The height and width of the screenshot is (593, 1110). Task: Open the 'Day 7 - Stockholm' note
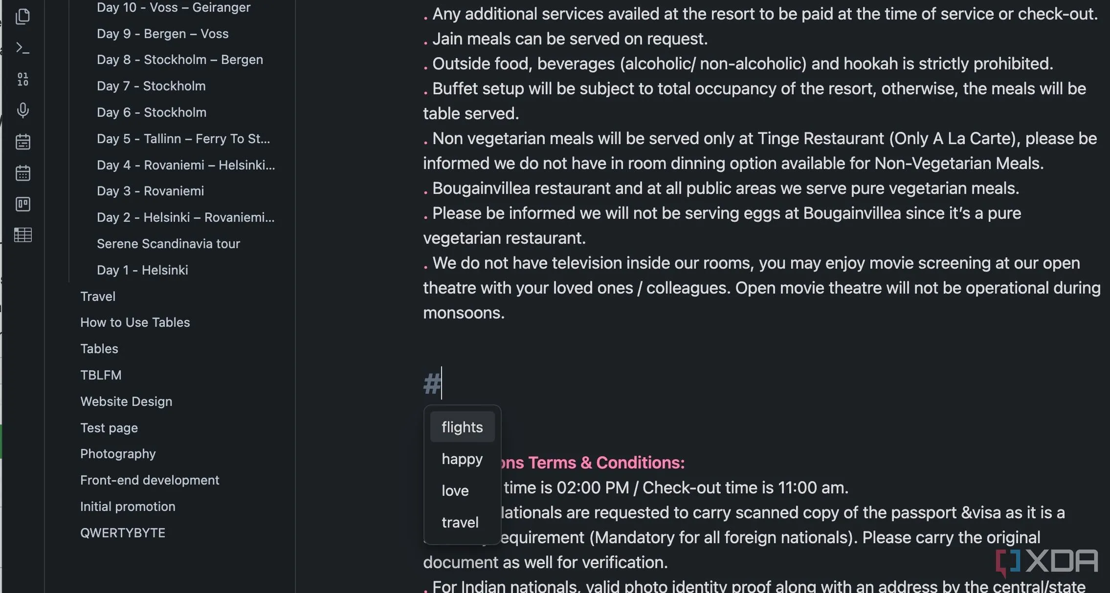point(151,86)
